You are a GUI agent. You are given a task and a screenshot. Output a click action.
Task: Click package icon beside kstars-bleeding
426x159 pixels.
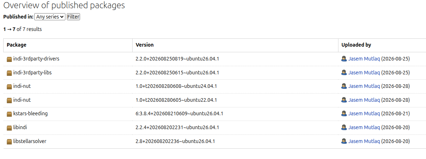(9, 114)
